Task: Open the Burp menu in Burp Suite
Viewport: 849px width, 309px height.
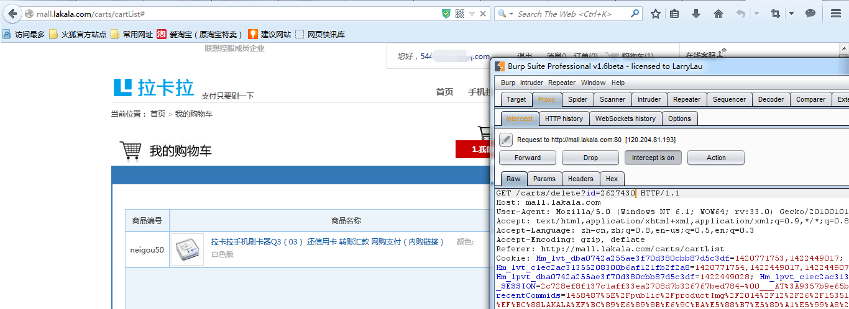Action: click(508, 83)
